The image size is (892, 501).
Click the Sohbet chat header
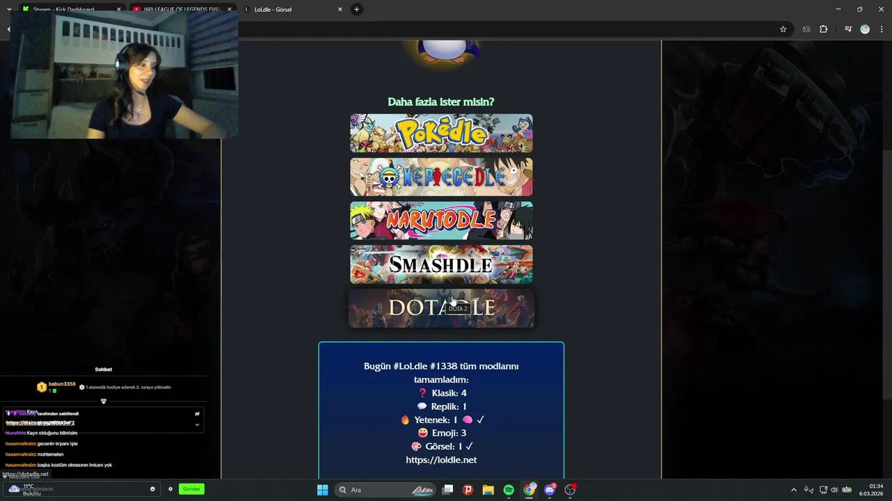103,369
